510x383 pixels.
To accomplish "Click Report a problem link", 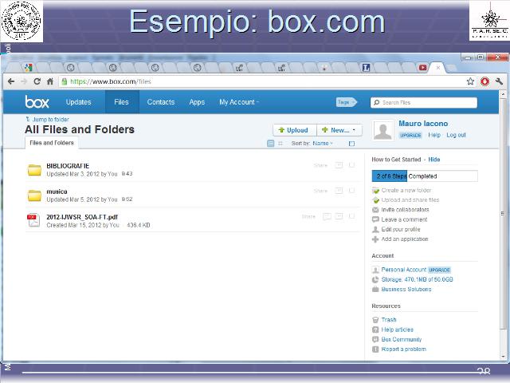I will 404,349.
